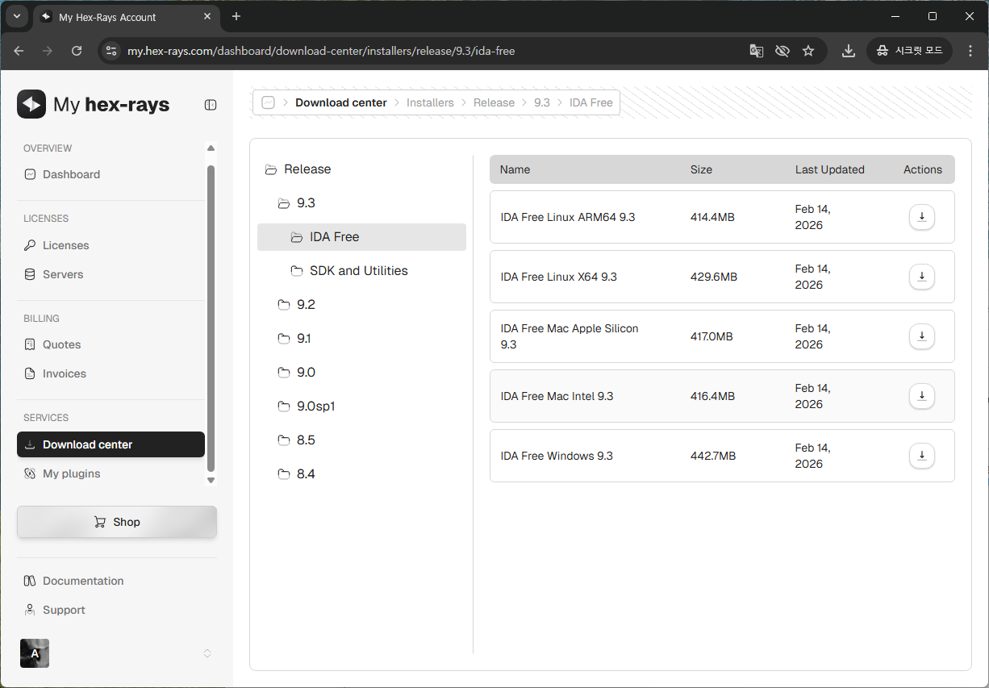Download IDA Free Windows 9.3 installer
This screenshot has height=688, width=989.
[x=921, y=456]
